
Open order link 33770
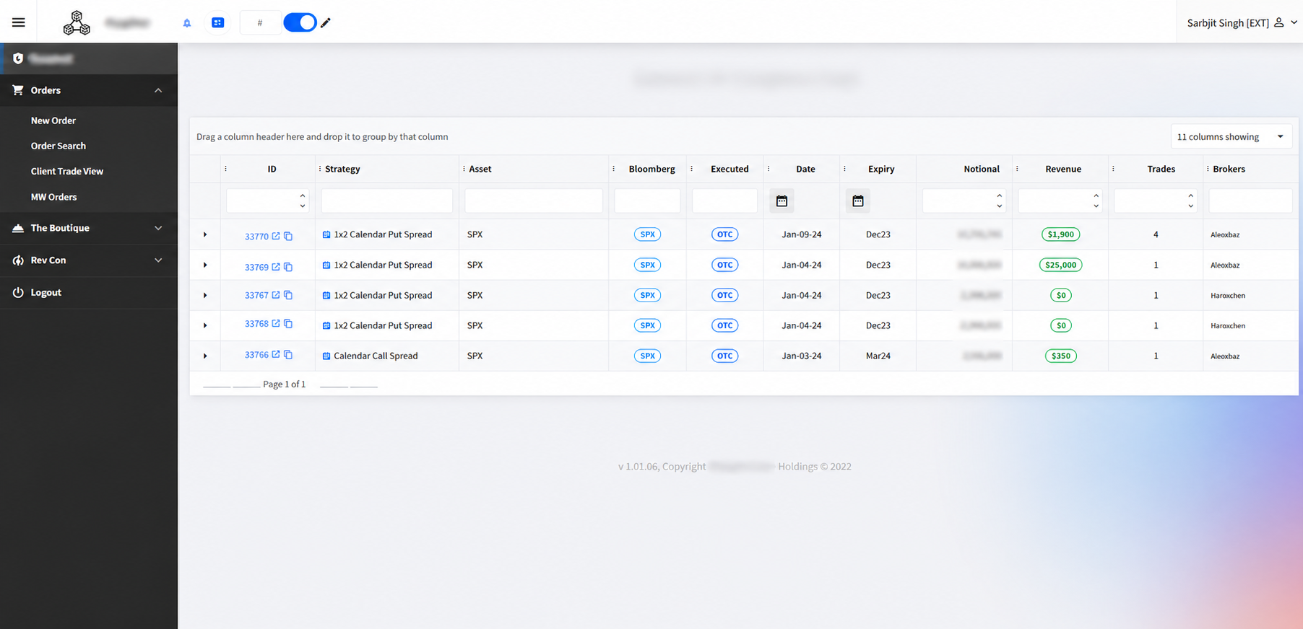click(256, 236)
